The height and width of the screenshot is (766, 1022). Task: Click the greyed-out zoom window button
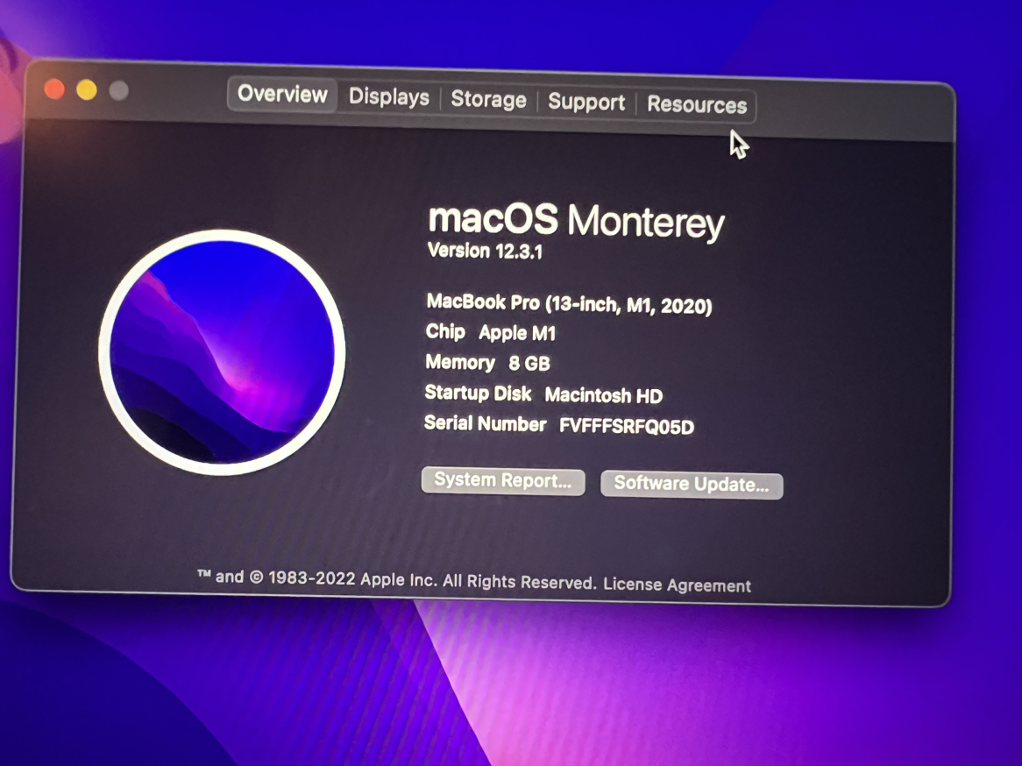[118, 90]
